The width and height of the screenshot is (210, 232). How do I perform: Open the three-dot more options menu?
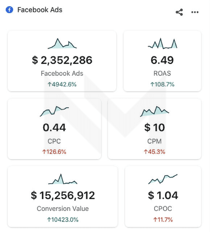point(195,12)
